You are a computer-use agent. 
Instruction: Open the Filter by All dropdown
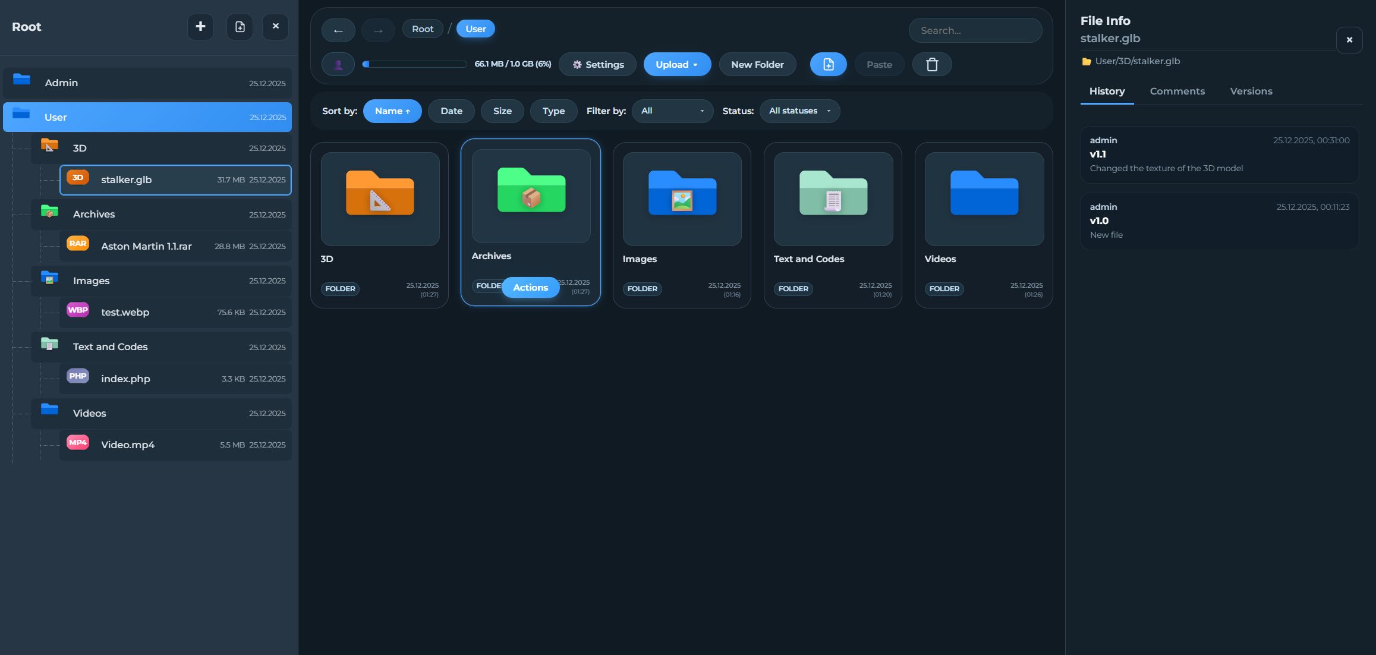point(672,111)
